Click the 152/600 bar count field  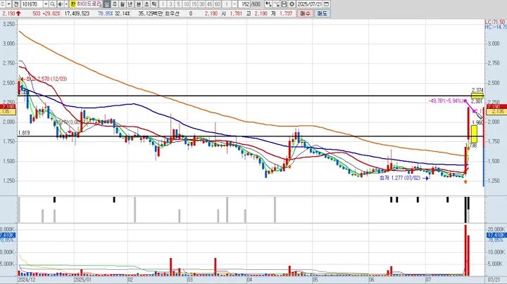pos(251,4)
